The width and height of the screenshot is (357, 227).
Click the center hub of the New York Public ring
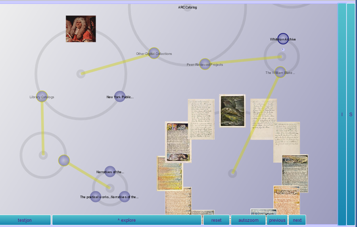(81, 74)
